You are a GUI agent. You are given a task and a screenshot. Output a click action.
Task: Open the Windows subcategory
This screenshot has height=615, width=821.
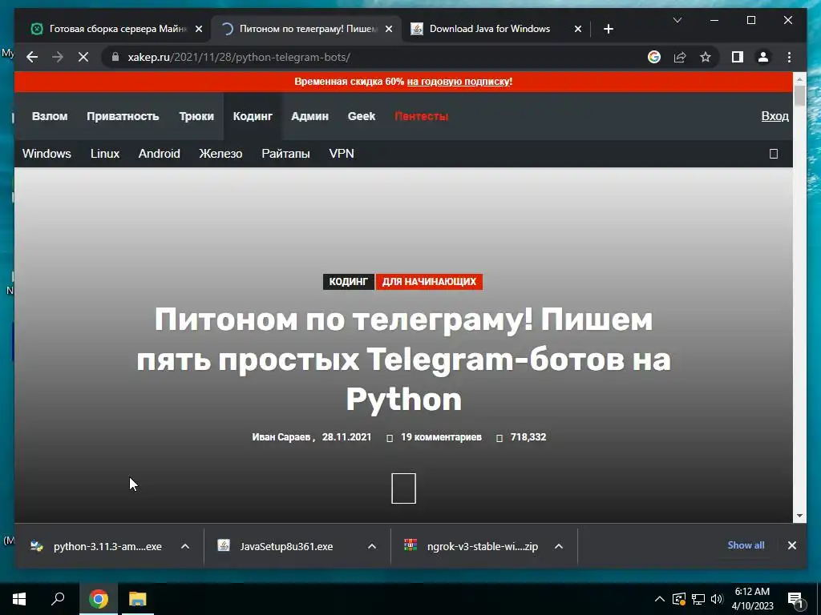(47, 154)
